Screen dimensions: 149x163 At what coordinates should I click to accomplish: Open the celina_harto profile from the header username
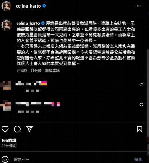[28, 6]
